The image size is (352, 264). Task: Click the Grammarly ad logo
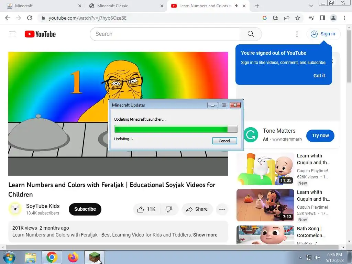pyautogui.click(x=251, y=135)
